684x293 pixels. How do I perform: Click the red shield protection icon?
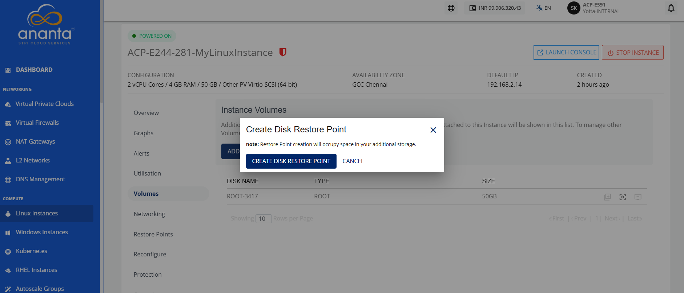pos(283,52)
